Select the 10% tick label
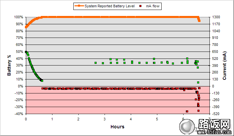Viewport: 234px width, 136px height. (19, 79)
